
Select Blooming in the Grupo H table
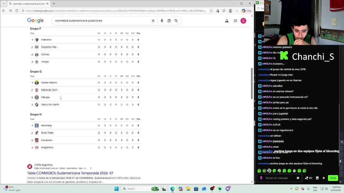(x=46, y=125)
